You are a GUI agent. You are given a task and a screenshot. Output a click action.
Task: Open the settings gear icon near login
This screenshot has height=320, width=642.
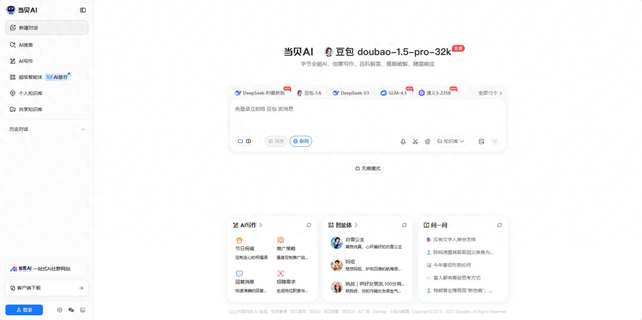click(x=60, y=310)
